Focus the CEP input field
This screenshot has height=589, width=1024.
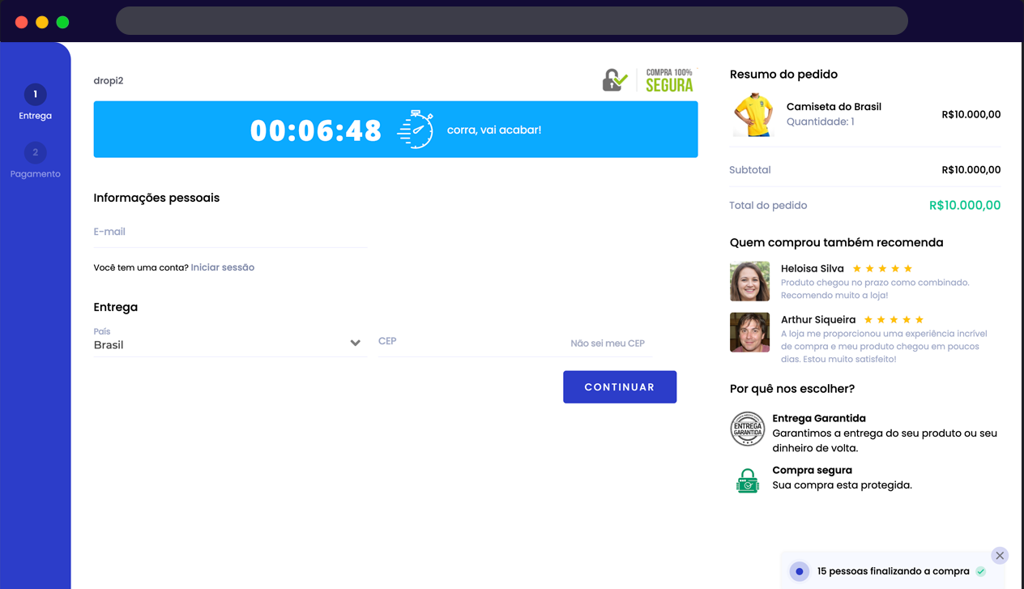[x=470, y=342]
